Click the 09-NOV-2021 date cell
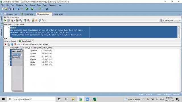The width and height of the screenshot is (182, 102). (x=47, y=54)
